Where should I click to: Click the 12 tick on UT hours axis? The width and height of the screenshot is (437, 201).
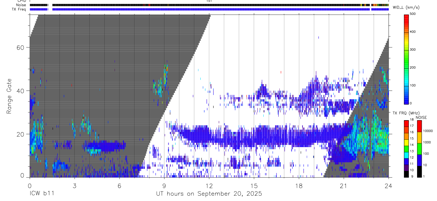[209, 185]
